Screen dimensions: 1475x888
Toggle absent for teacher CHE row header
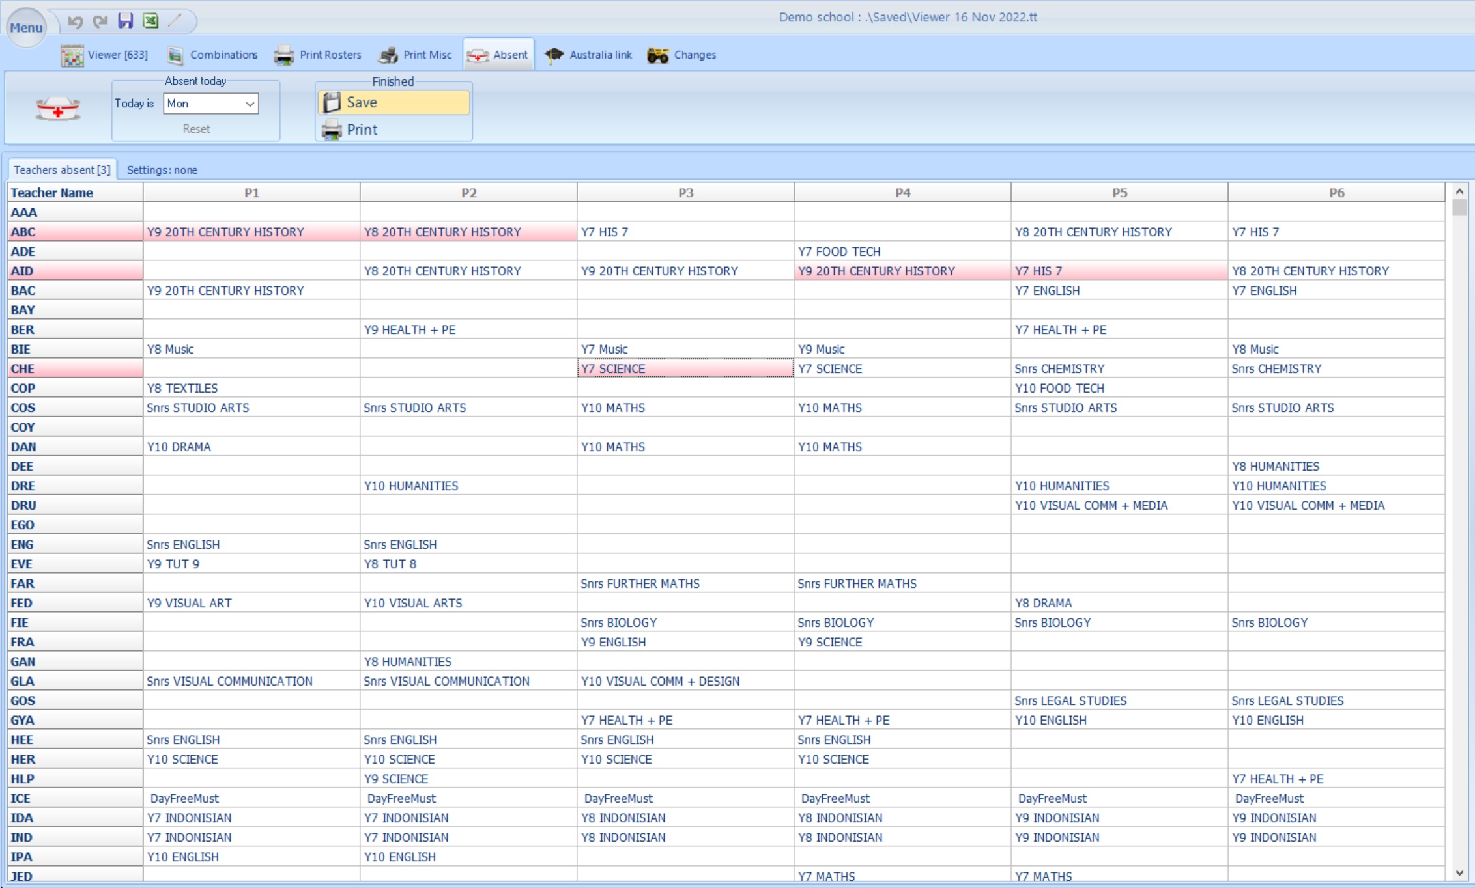[75, 368]
